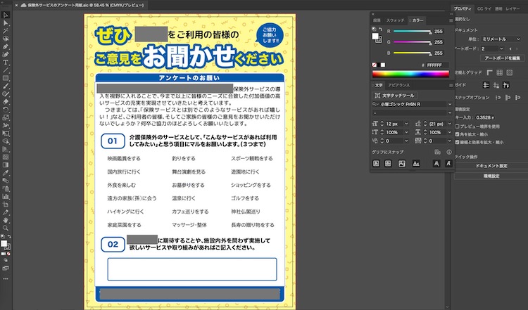Image resolution: width=528 pixels, height=310 pixels.
Task: Click the color spectrum bar
Action: point(411,74)
